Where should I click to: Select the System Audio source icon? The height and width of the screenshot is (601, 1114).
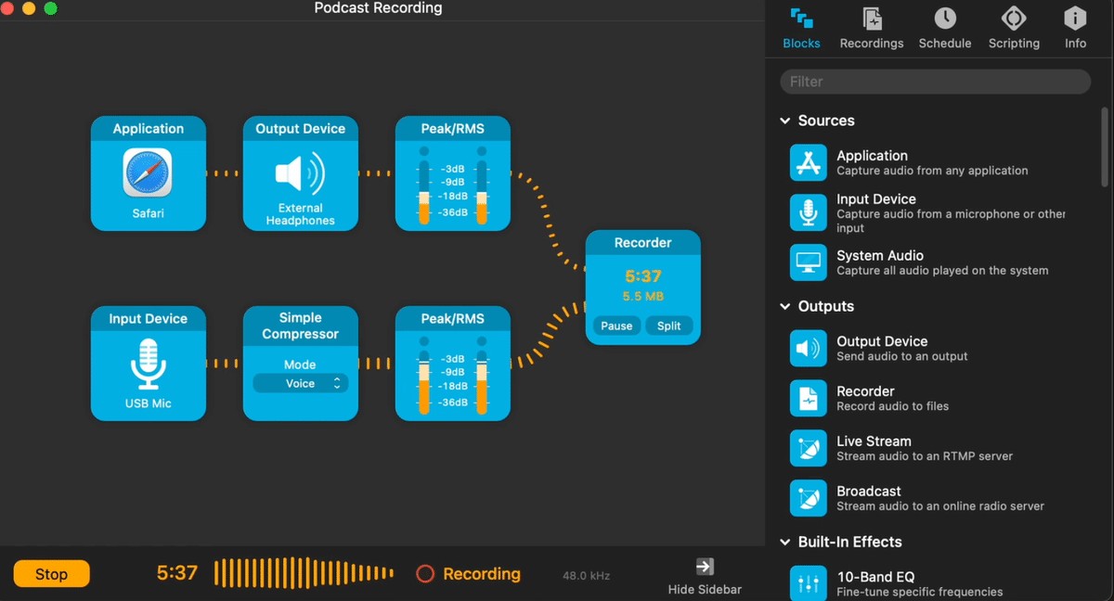(x=808, y=262)
